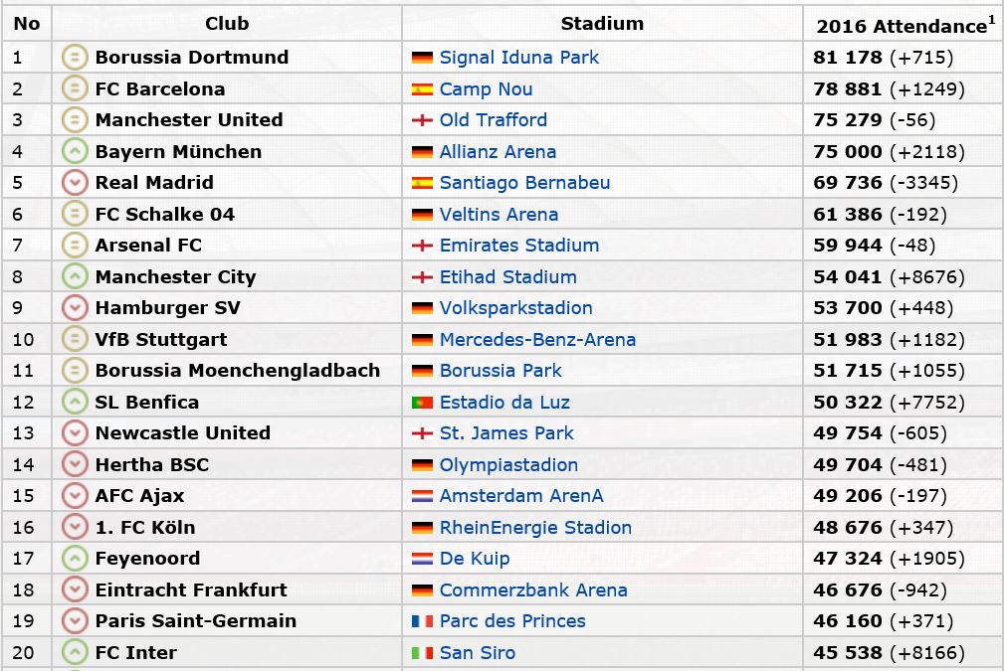Click the Portuguese flag next to Estadio da Luz
This screenshot has width=1004, height=671.
[x=422, y=403]
